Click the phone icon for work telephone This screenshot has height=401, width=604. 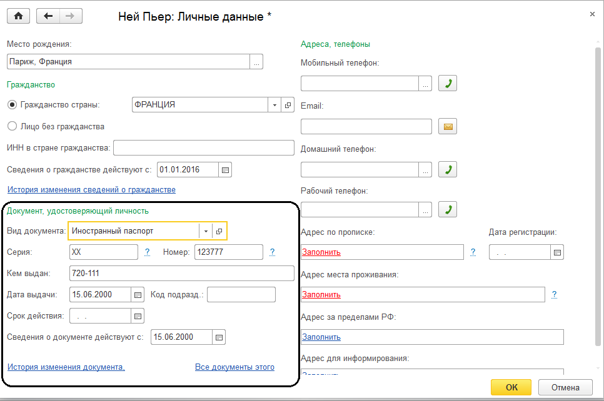[x=447, y=209]
